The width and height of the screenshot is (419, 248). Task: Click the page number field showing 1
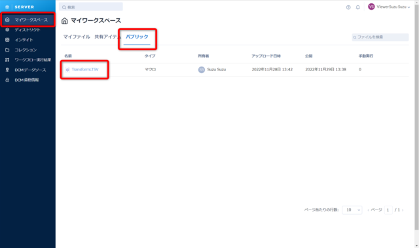point(388,210)
